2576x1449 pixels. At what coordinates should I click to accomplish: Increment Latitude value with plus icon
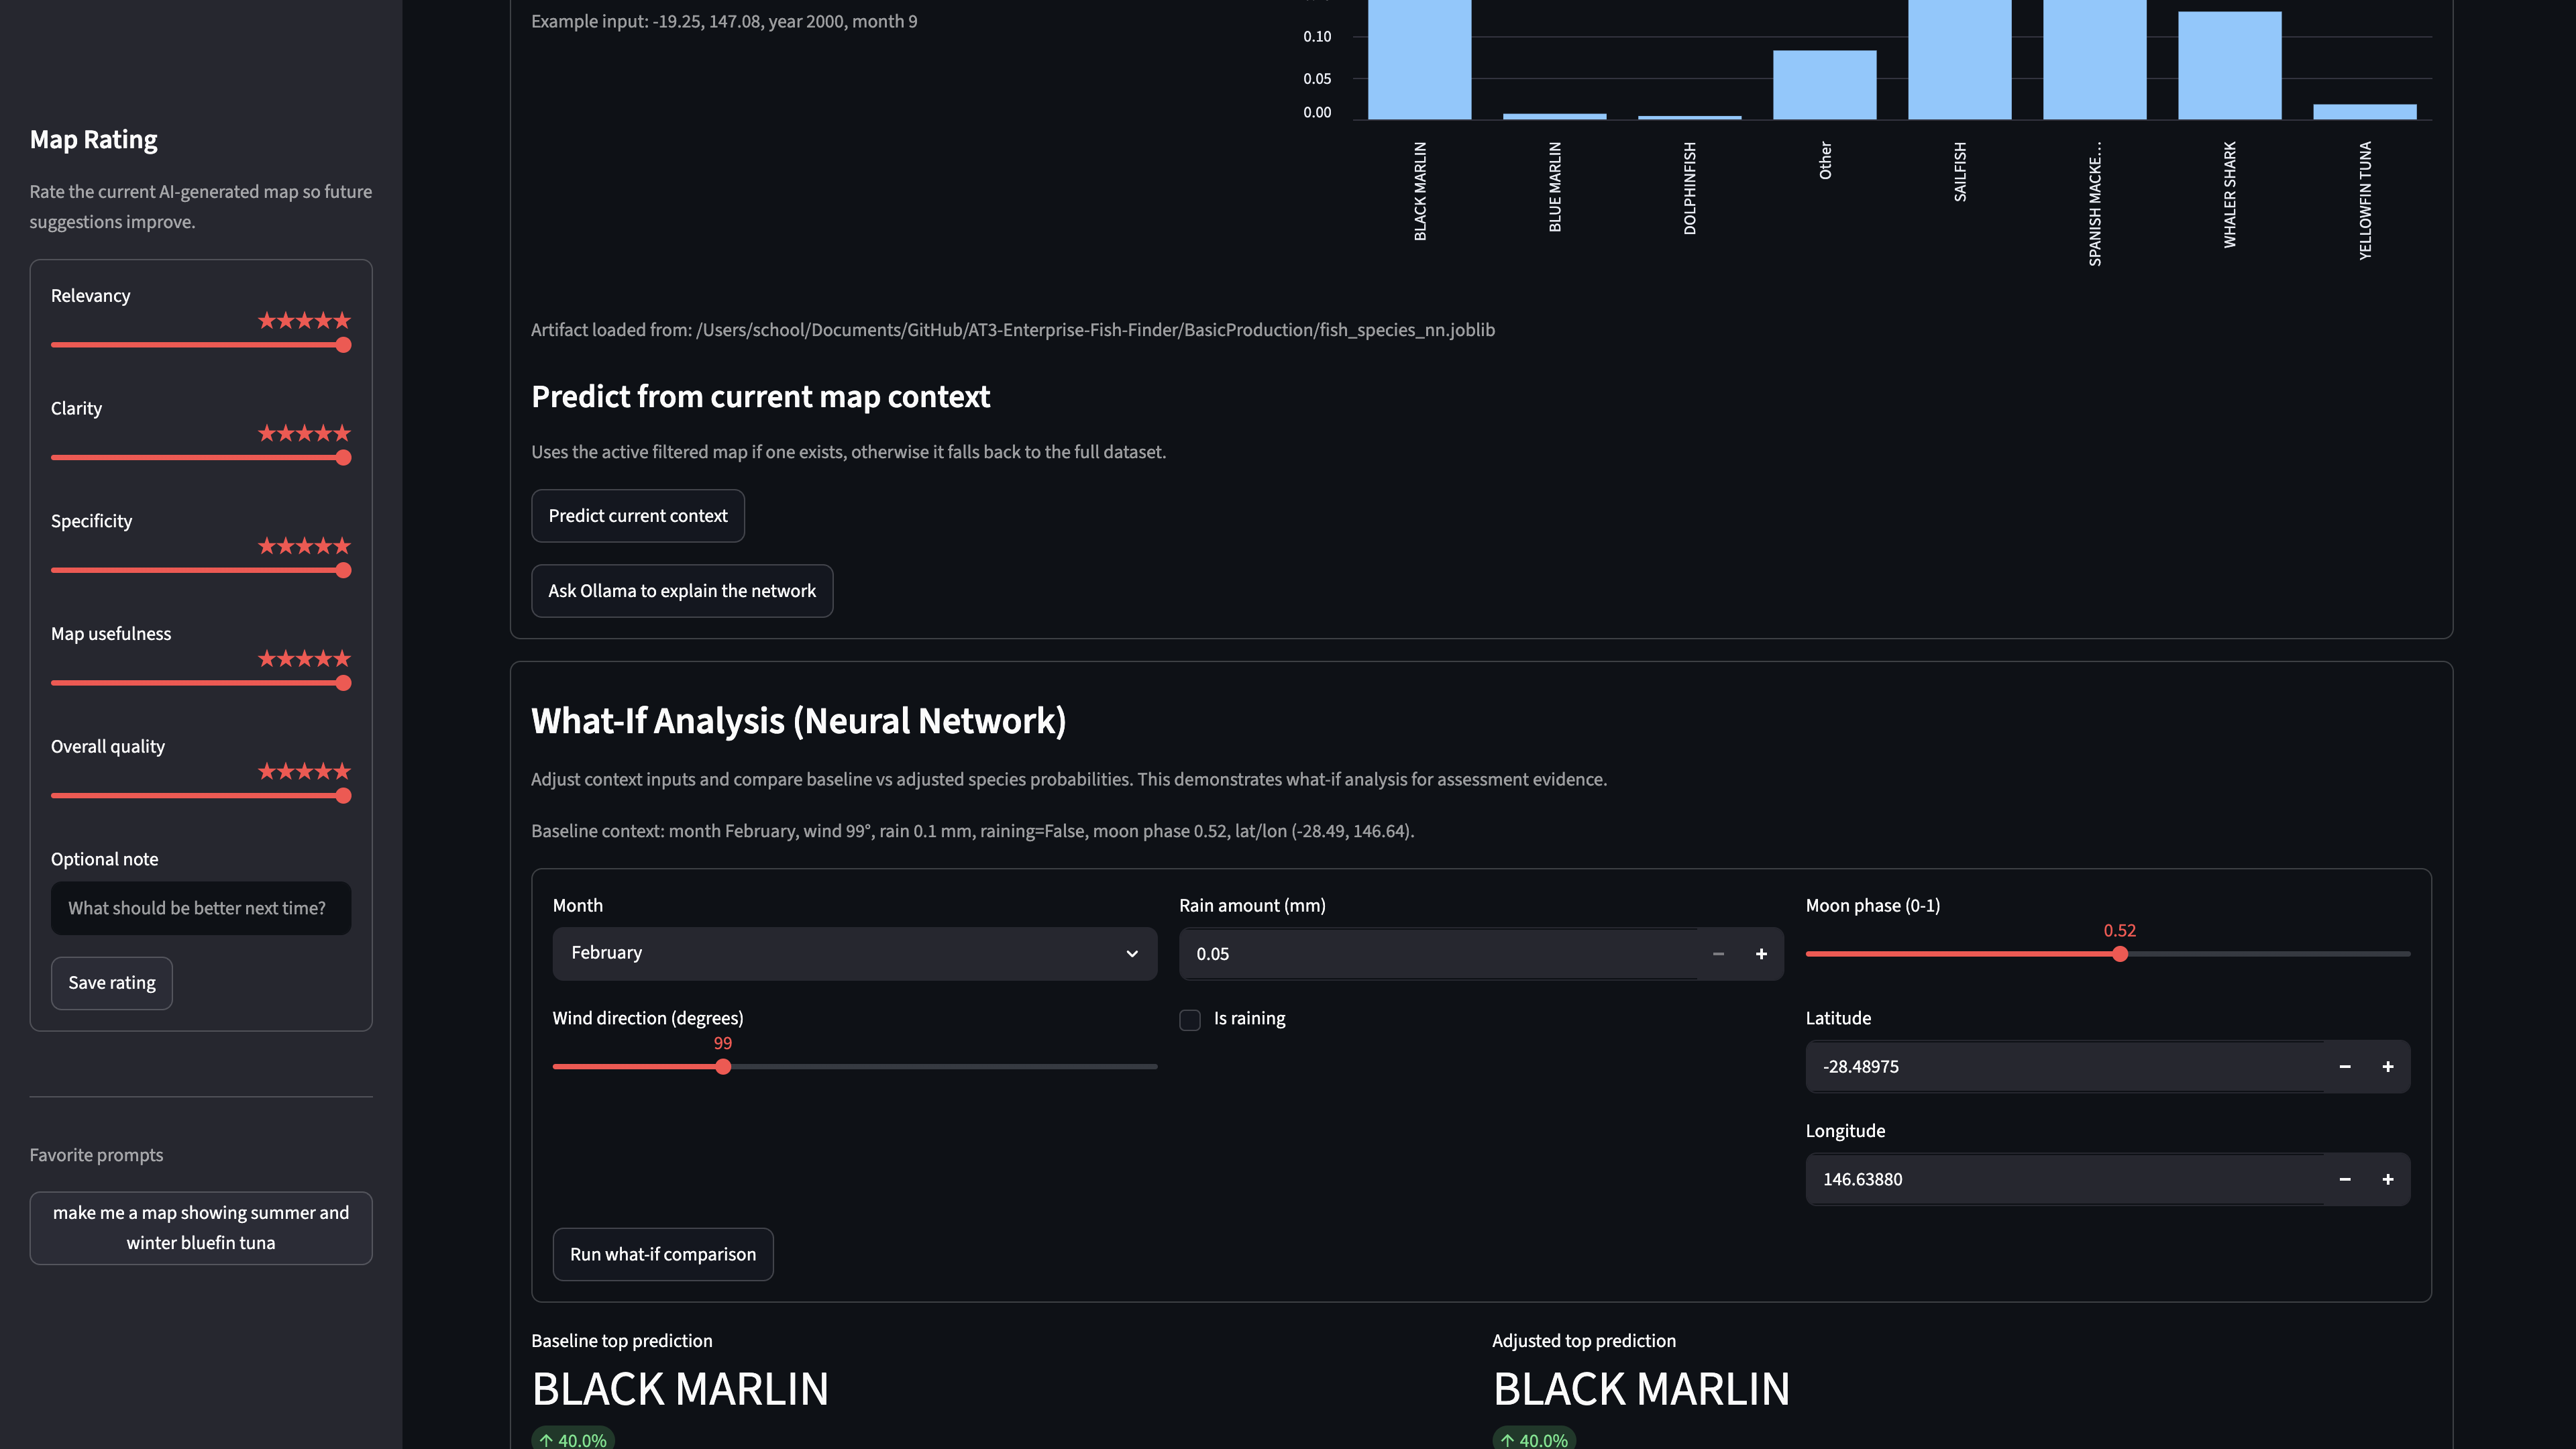click(2387, 1067)
